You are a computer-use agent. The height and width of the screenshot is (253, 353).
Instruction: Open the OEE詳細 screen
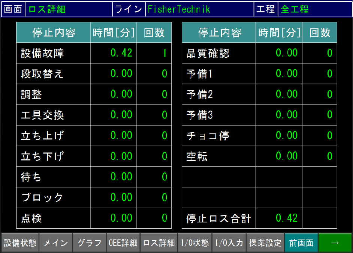123,243
